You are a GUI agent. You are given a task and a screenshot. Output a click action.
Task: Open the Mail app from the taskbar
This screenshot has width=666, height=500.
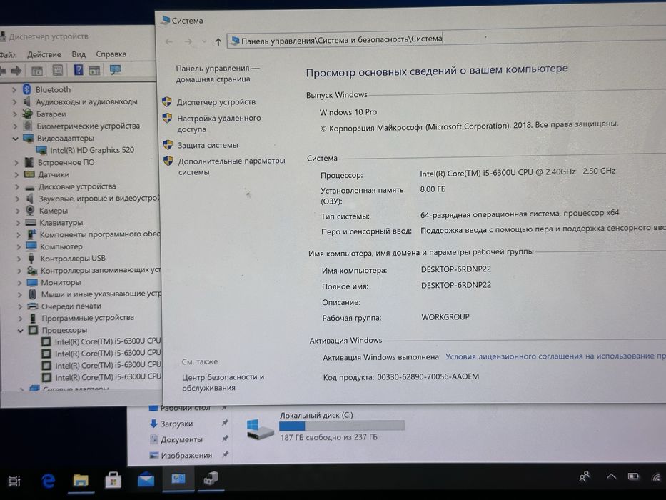click(x=146, y=479)
